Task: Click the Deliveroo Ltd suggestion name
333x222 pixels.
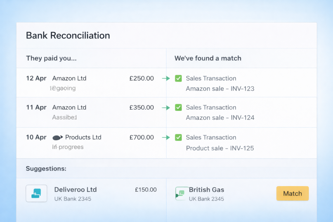Action: [75, 190]
